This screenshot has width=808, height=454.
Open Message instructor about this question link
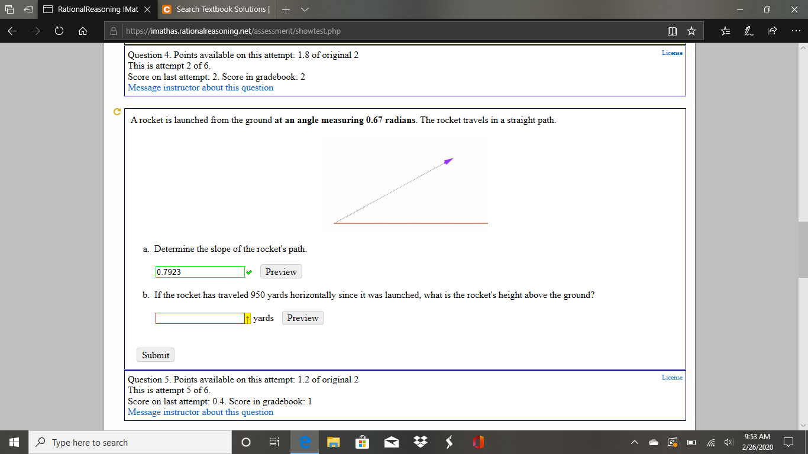pos(199,87)
